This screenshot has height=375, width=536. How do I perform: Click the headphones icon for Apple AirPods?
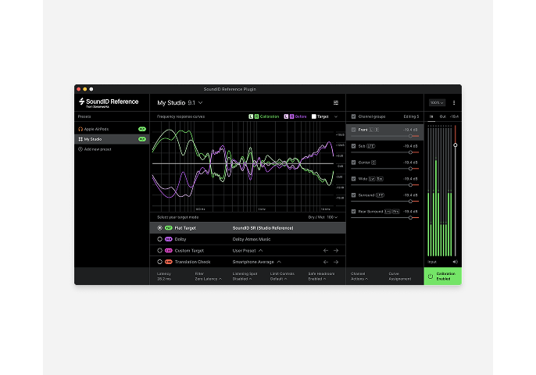coord(80,129)
